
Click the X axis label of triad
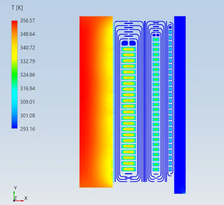click(26, 198)
